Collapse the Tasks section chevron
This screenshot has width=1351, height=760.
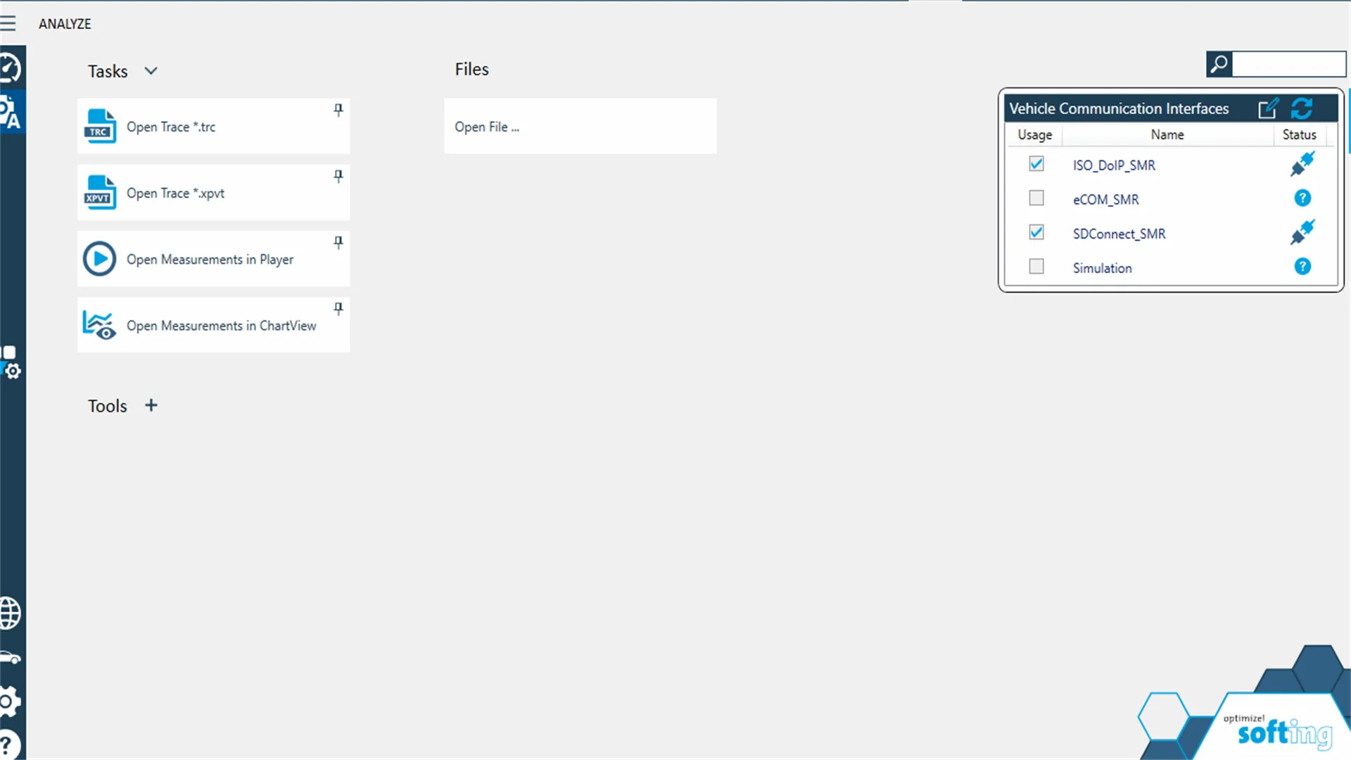pos(151,71)
